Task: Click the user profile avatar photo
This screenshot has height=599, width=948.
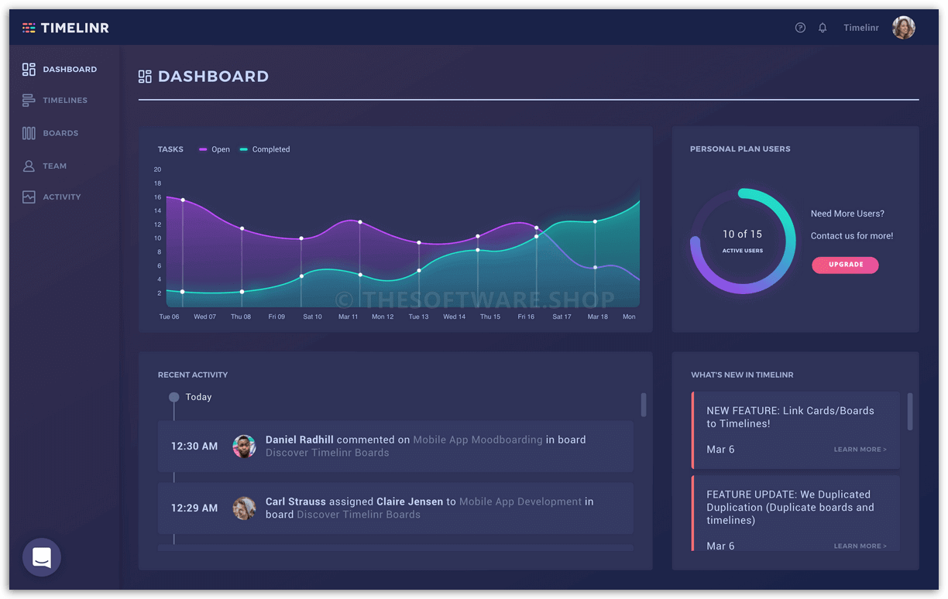Action: click(x=903, y=28)
